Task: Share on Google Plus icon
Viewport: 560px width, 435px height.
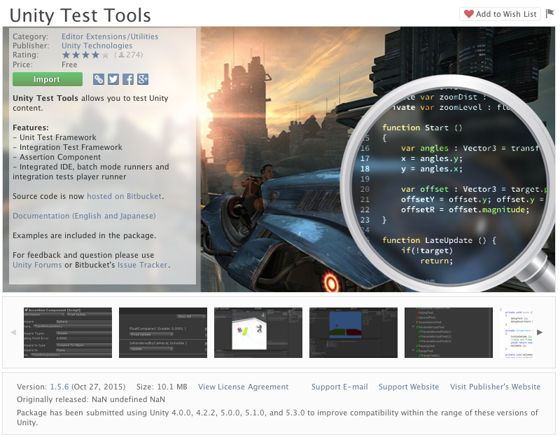Action: pos(143,79)
